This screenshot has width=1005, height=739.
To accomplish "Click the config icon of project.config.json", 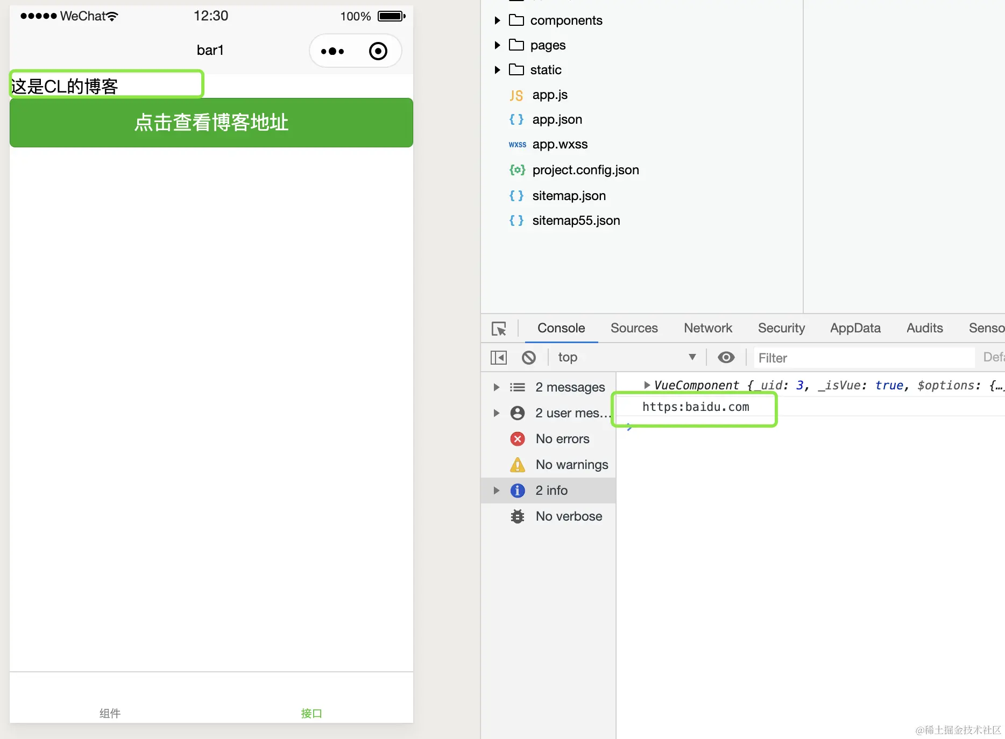I will tap(517, 170).
